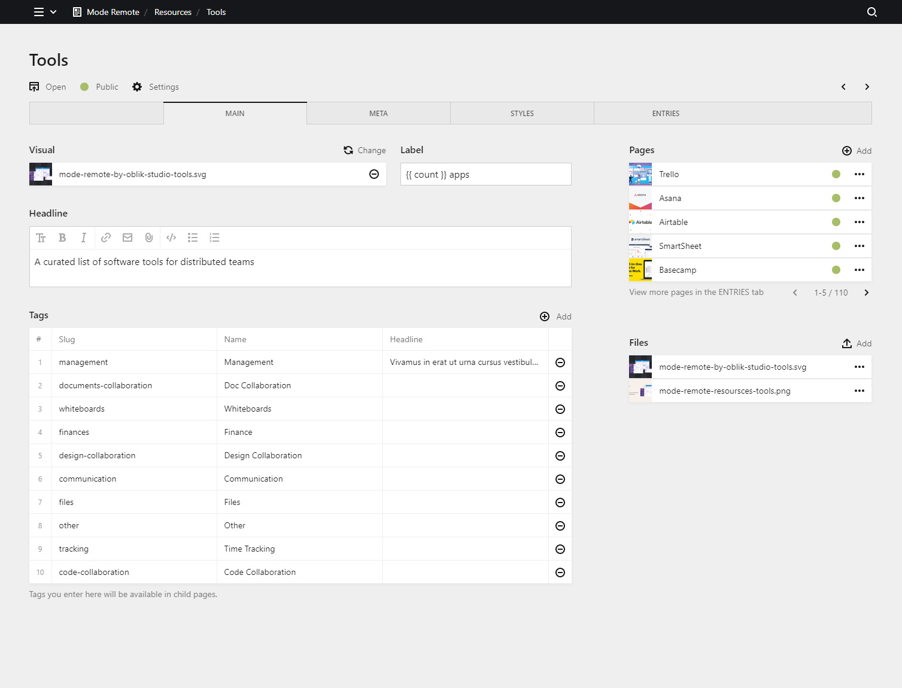Toggle bold formatting in the Headline editor
Image resolution: width=902 pixels, height=688 pixels.
click(x=62, y=238)
